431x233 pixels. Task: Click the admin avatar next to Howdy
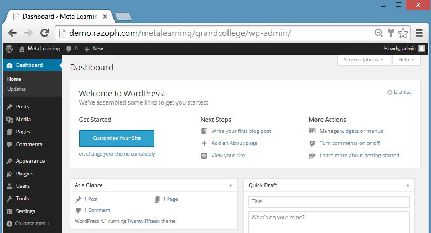(422, 49)
